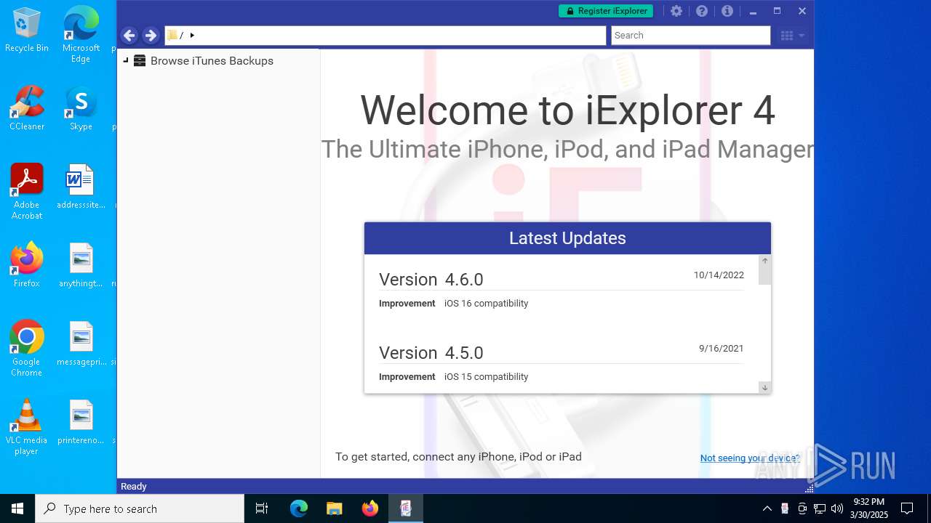Viewport: 931px width, 523px height.
Task: Minimize the iExplorer window
Action: pos(753,11)
